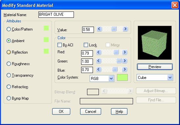Decrease Red with the left arrow
Image resolution: width=180 pixels, height=125 pixels.
click(99, 52)
